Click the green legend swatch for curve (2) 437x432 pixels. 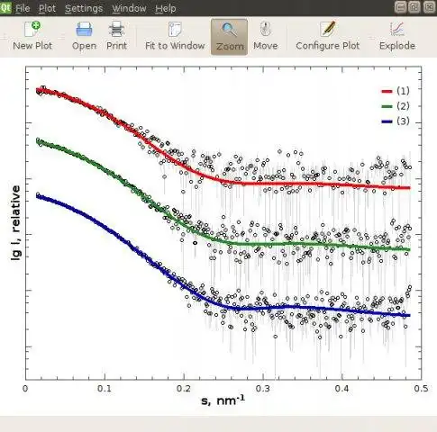[x=387, y=106]
